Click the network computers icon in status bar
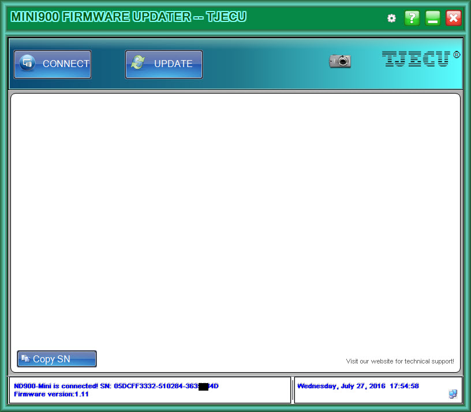 pos(453,394)
